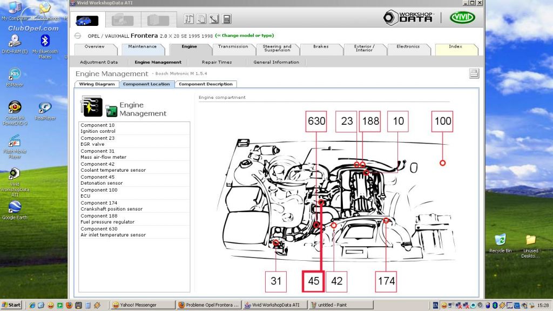Switch to Probleme Opel Frontera taskbar button
Viewport: 553px width, 311px height.
208,305
